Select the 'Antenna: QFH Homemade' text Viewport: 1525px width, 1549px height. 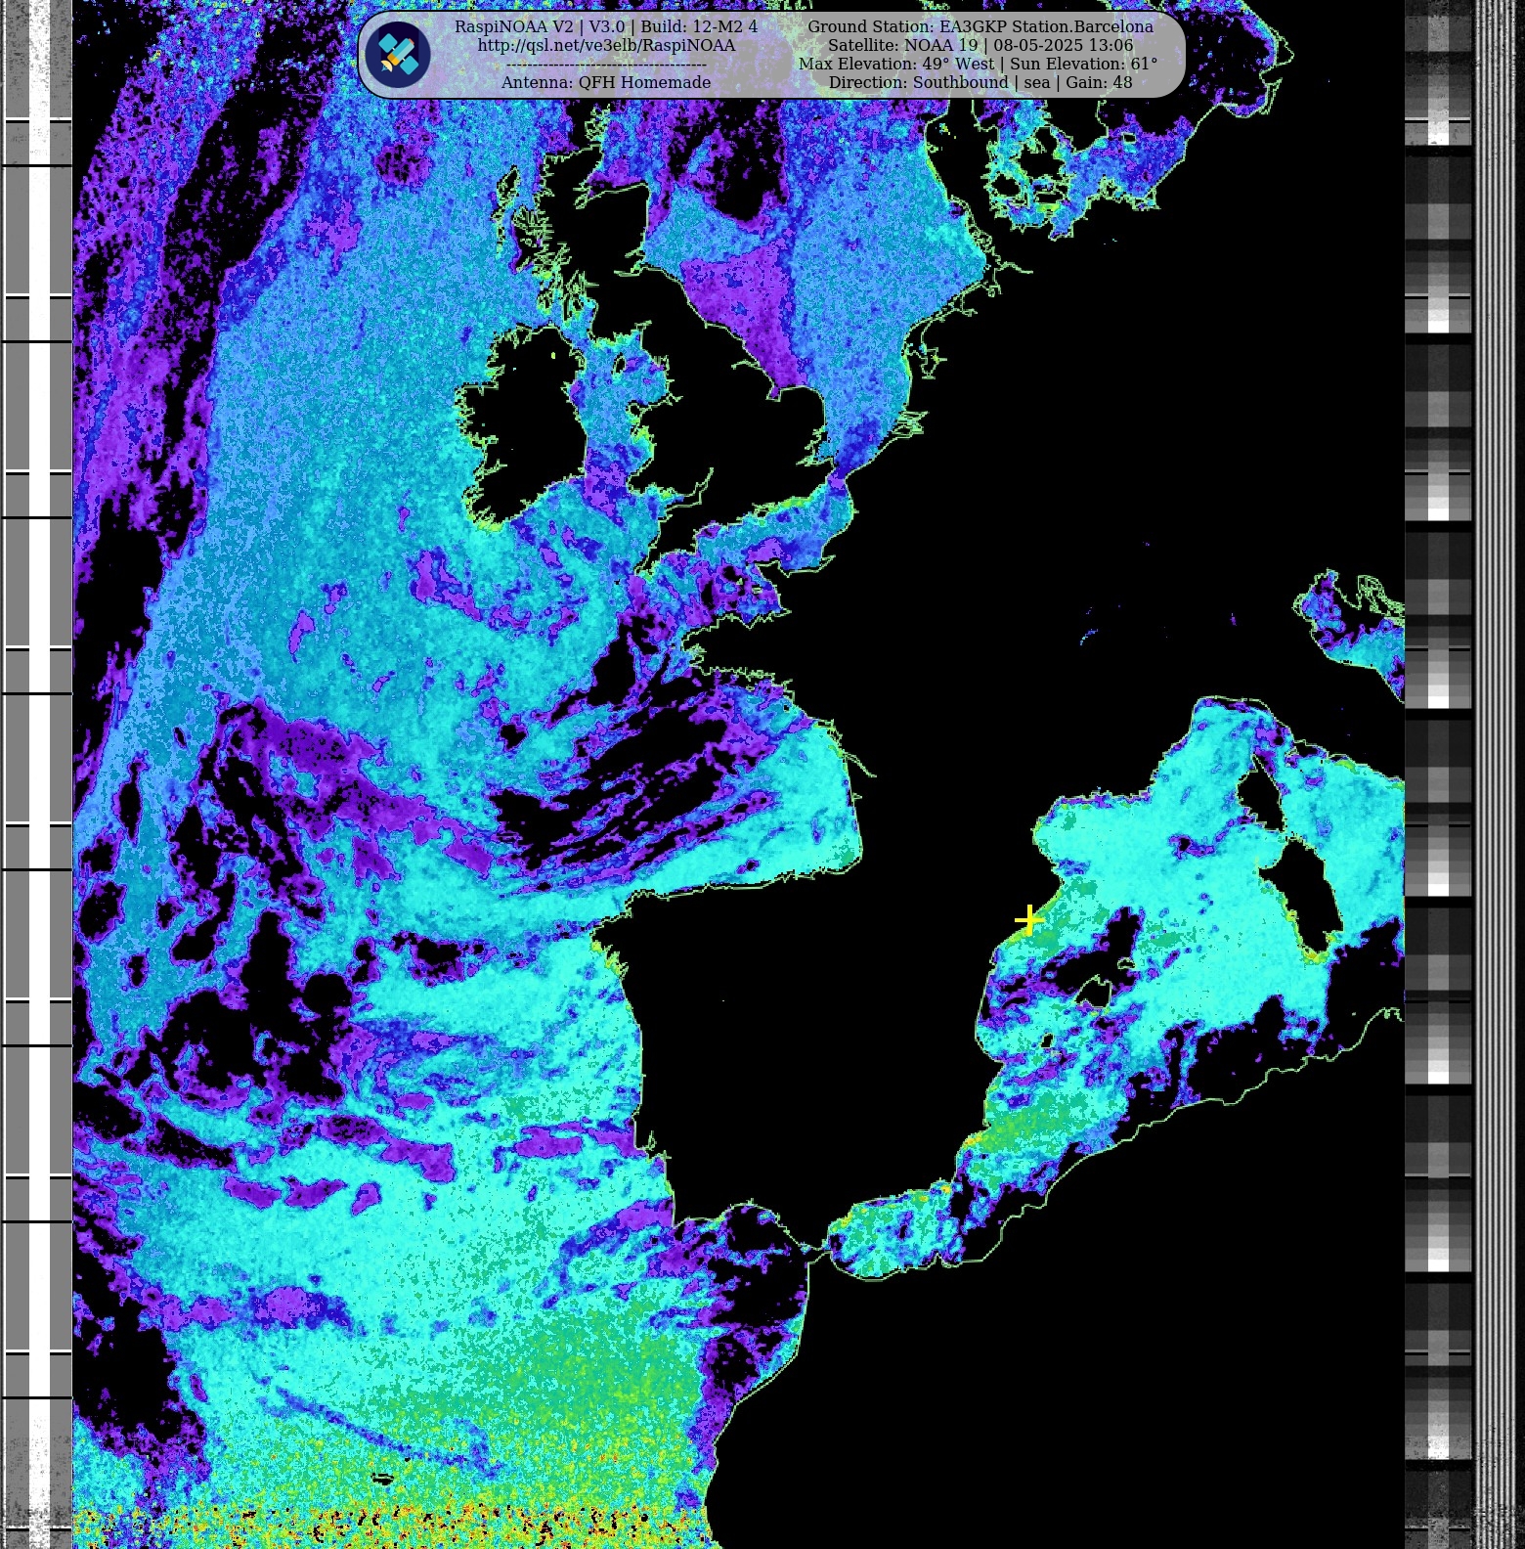(x=606, y=82)
